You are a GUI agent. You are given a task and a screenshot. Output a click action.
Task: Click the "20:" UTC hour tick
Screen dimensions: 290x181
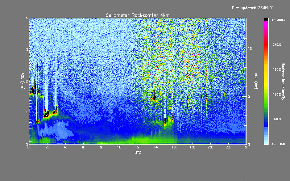[210, 147]
